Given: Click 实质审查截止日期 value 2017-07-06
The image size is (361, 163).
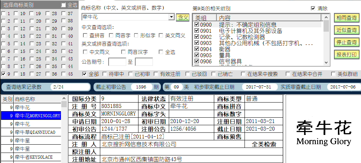Looking at the screenshot, I should click(344, 87).
